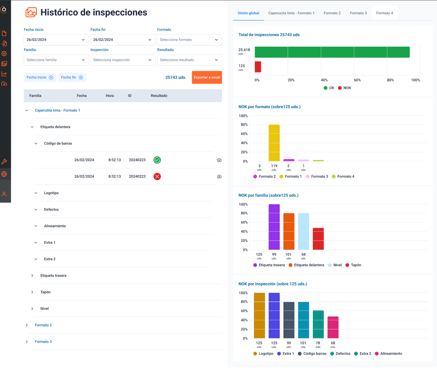Click the globe language icon
The height and width of the screenshot is (389, 437).
click(4, 174)
